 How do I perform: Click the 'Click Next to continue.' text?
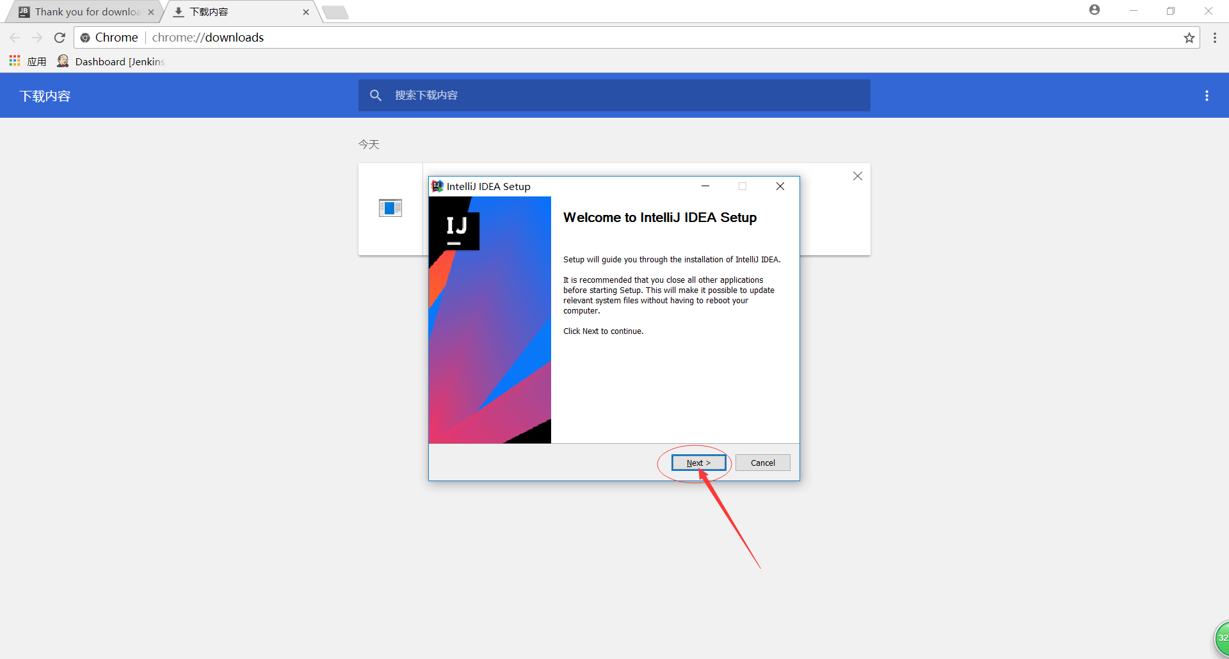coord(604,331)
